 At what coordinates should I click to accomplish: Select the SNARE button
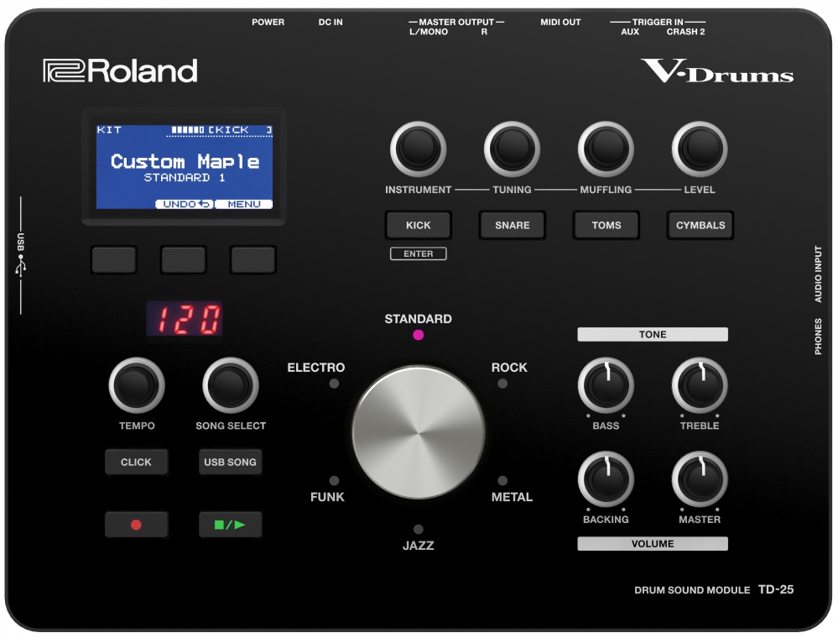tap(512, 225)
